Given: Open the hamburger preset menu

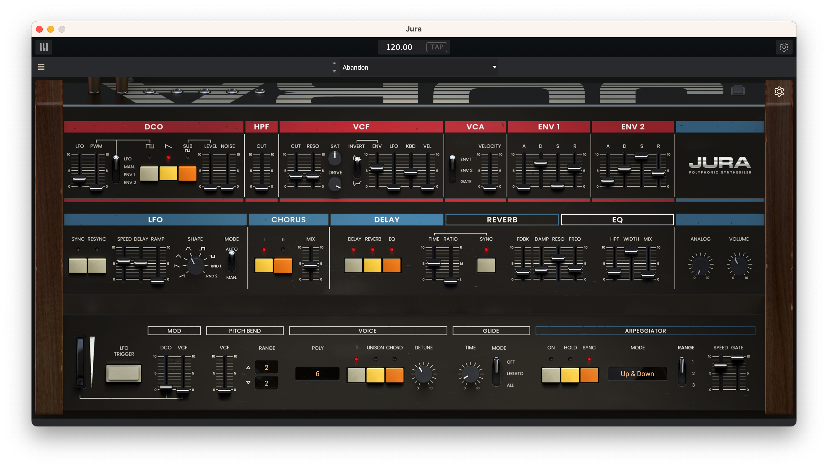Looking at the screenshot, I should 41,67.
